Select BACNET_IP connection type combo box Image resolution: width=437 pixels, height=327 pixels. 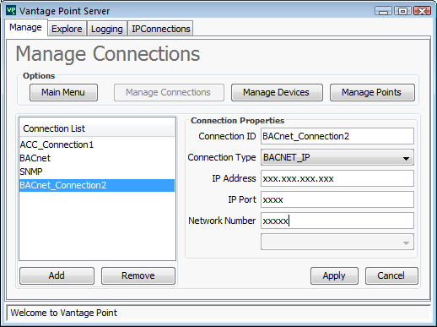pos(337,157)
